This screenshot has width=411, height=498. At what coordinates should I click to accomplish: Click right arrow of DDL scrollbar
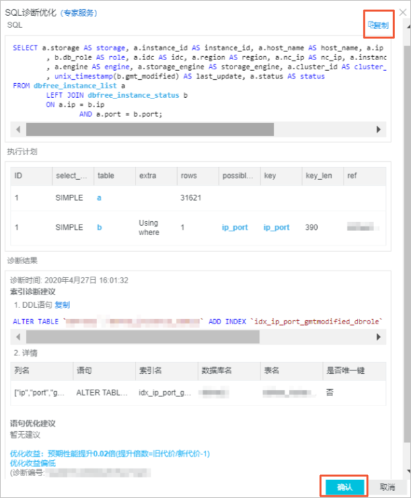[378, 337]
